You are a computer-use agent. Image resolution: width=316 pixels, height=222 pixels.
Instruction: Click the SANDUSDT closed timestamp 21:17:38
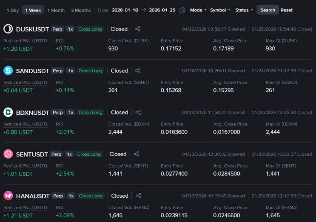tap(282, 71)
